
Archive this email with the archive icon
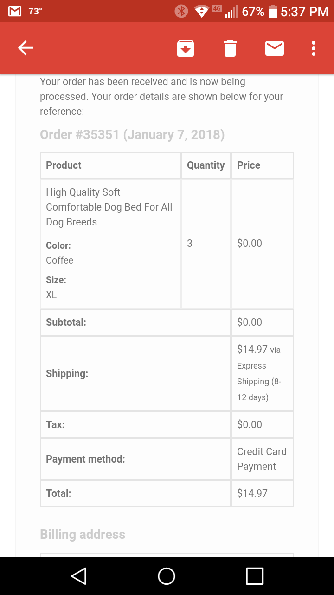pyautogui.click(x=186, y=48)
